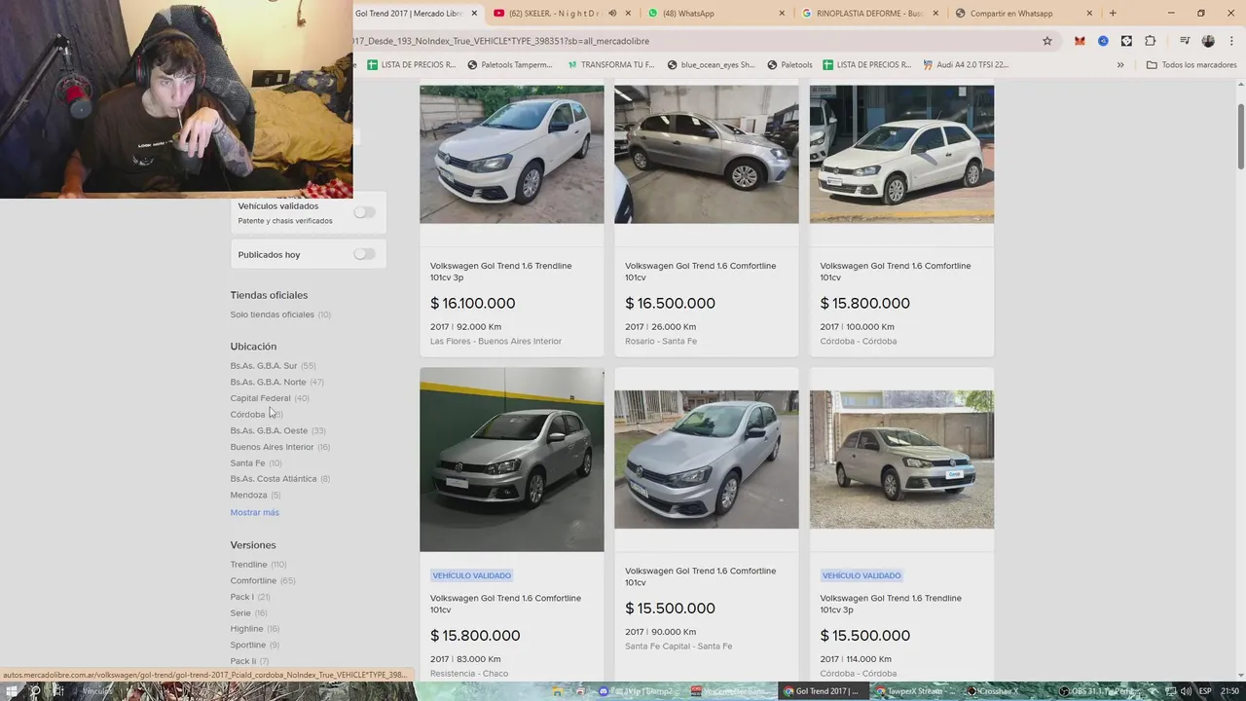
Task: Close the Compartir en Whatsapp tab
Action: pos(1089,14)
